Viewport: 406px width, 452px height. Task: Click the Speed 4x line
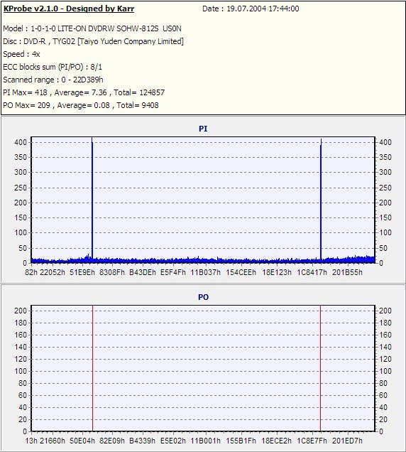(x=21, y=54)
